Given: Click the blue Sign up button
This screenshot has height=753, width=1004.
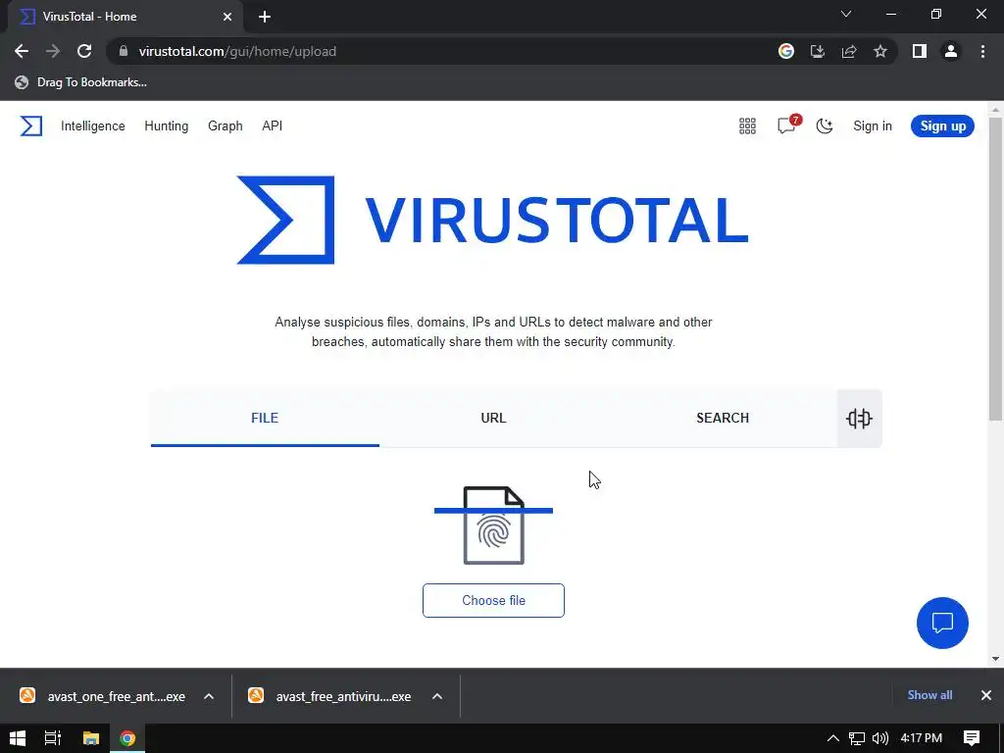Looking at the screenshot, I should (x=942, y=126).
